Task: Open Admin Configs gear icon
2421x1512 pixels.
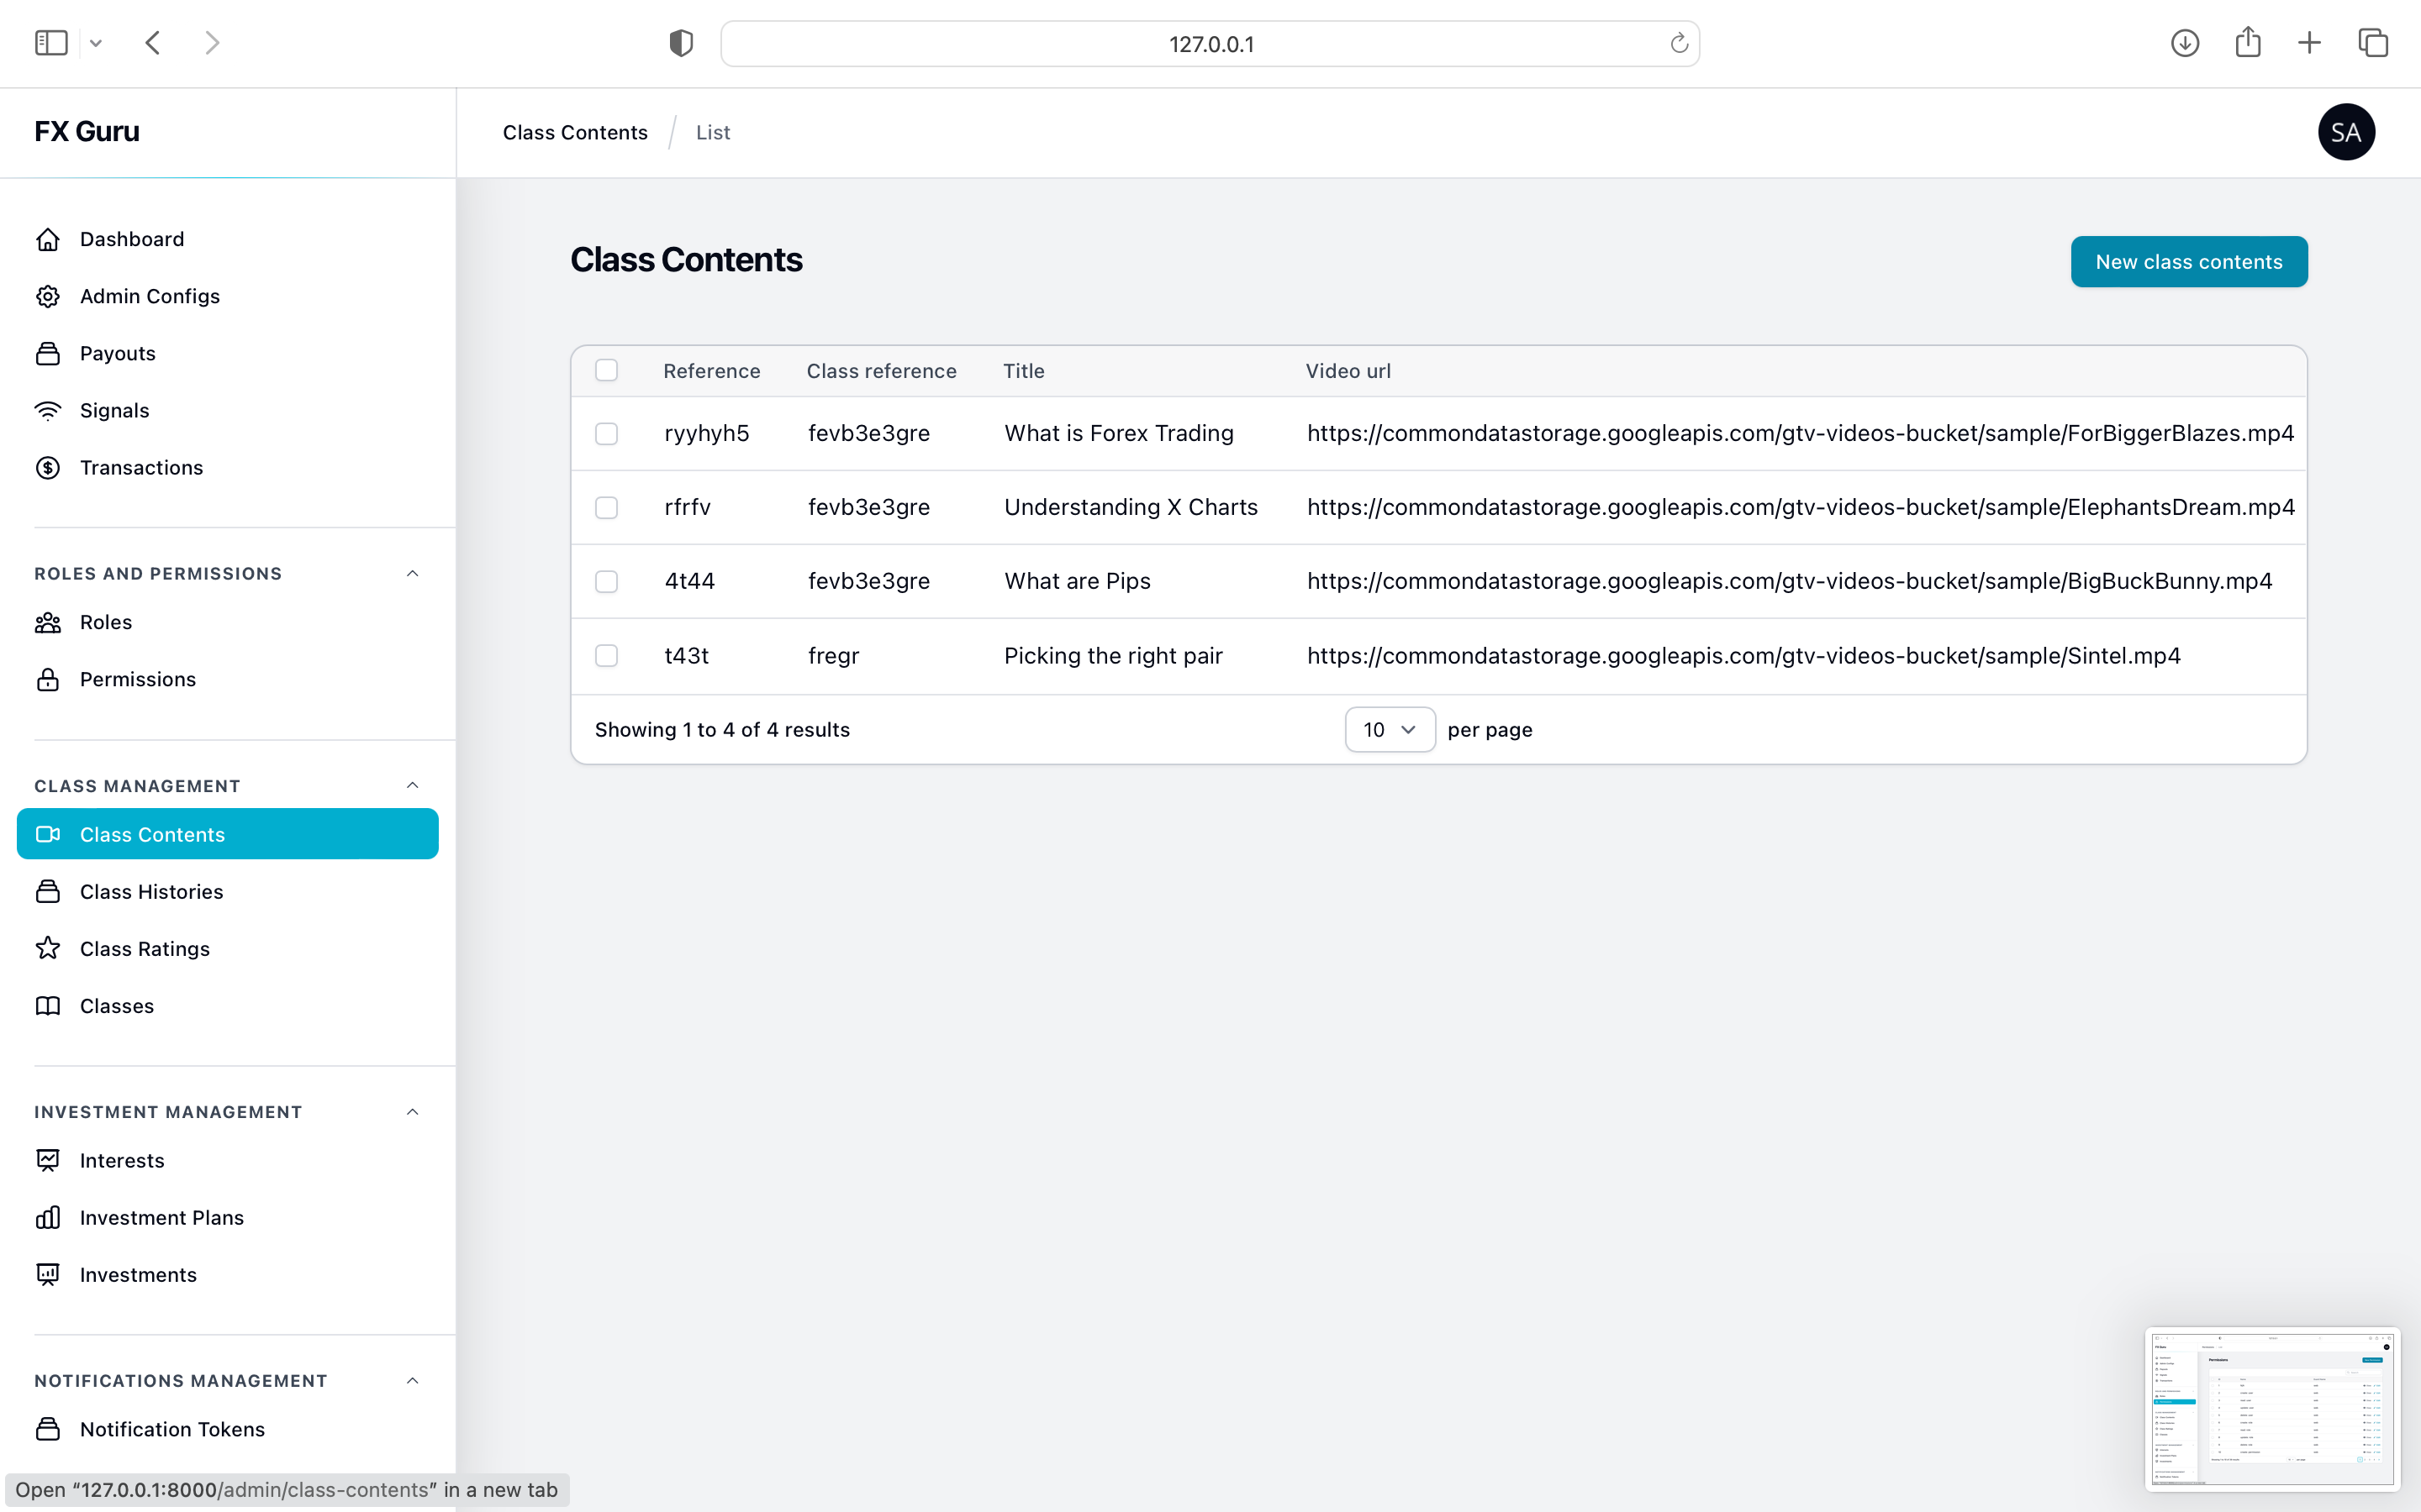Action: coord(47,296)
